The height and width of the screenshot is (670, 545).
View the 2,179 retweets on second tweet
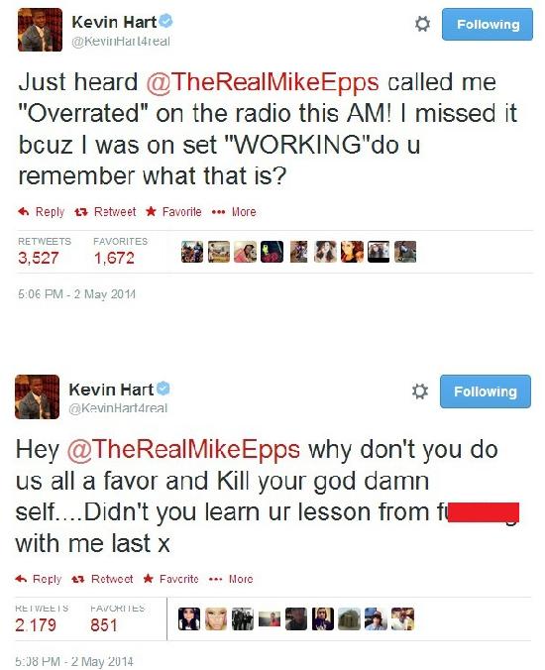[42, 617]
